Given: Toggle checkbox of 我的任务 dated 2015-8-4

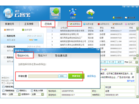Looking at the screenshot, I should click(x=5, y=47).
